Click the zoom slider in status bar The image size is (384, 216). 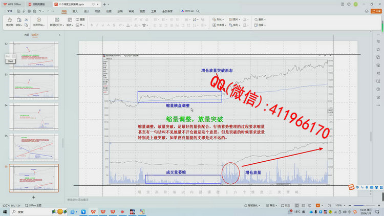point(364,205)
